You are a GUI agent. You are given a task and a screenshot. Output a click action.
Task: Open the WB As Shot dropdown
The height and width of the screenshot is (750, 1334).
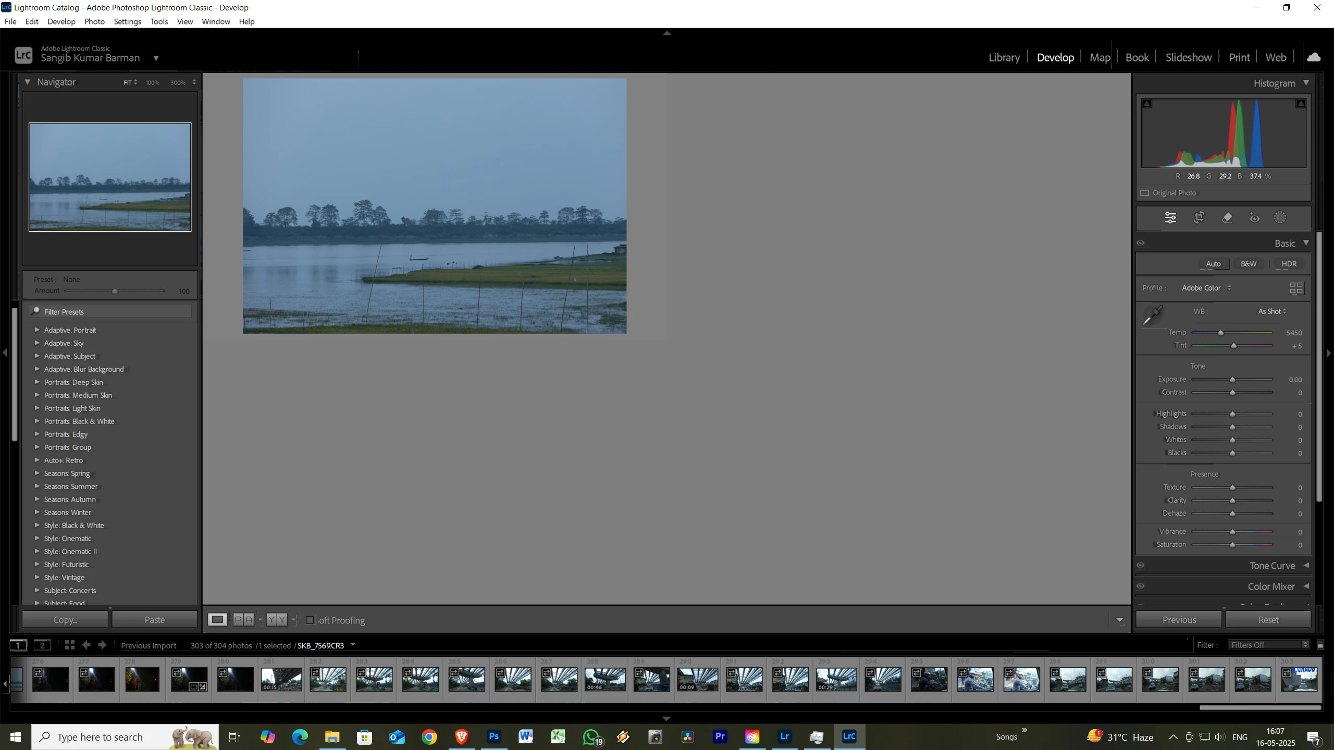pyautogui.click(x=1272, y=311)
